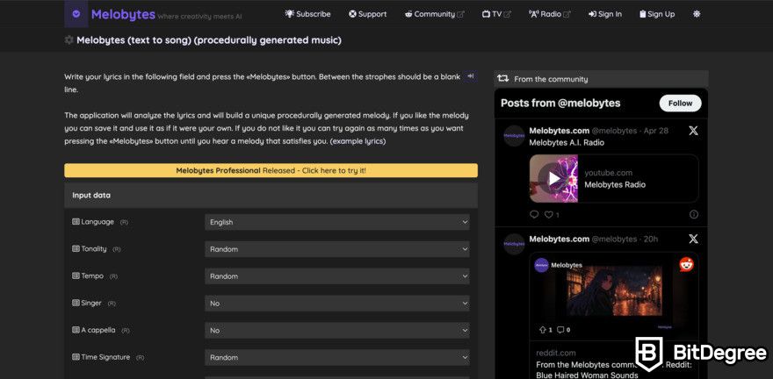Viewport: 773px width, 379px height.
Task: Open the TV link in navbar
Action: click(496, 14)
